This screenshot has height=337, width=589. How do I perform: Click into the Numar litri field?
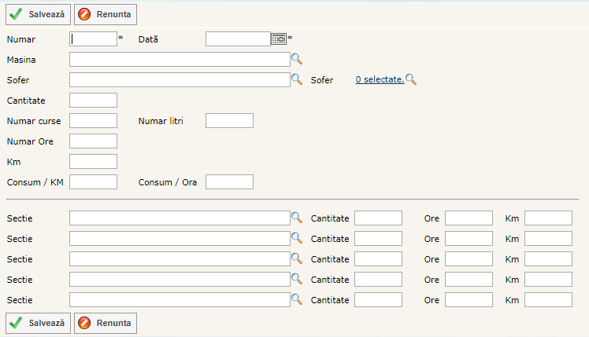pos(229,120)
